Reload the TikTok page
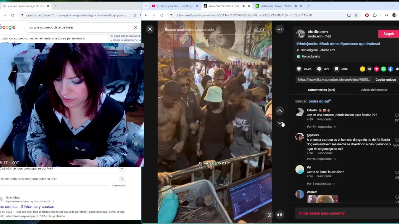Image resolution: width=399 pixels, height=224 pixels. (x=162, y=15)
